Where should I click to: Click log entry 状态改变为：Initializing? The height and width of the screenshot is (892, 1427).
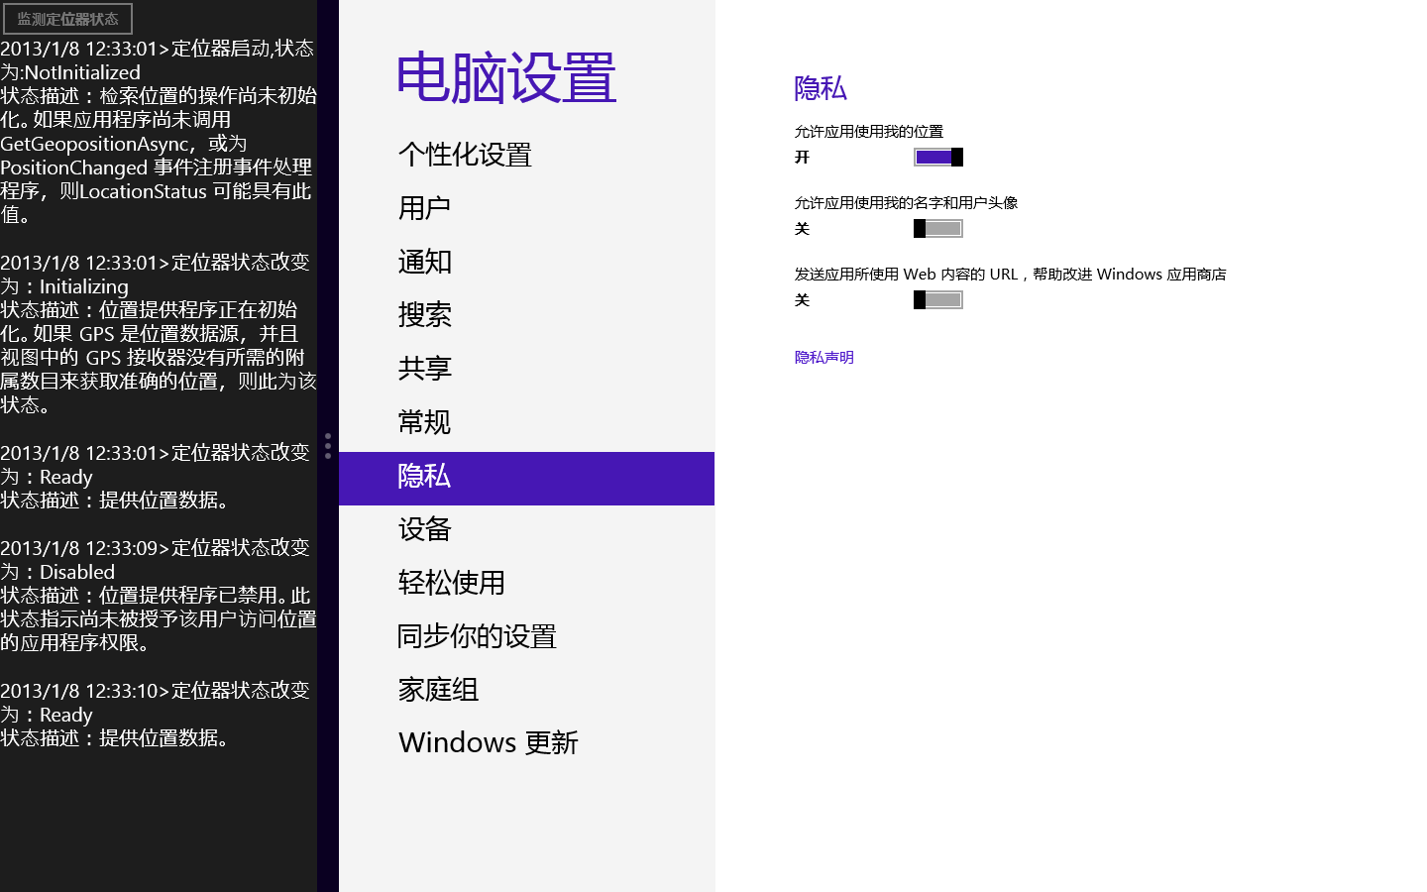(159, 333)
